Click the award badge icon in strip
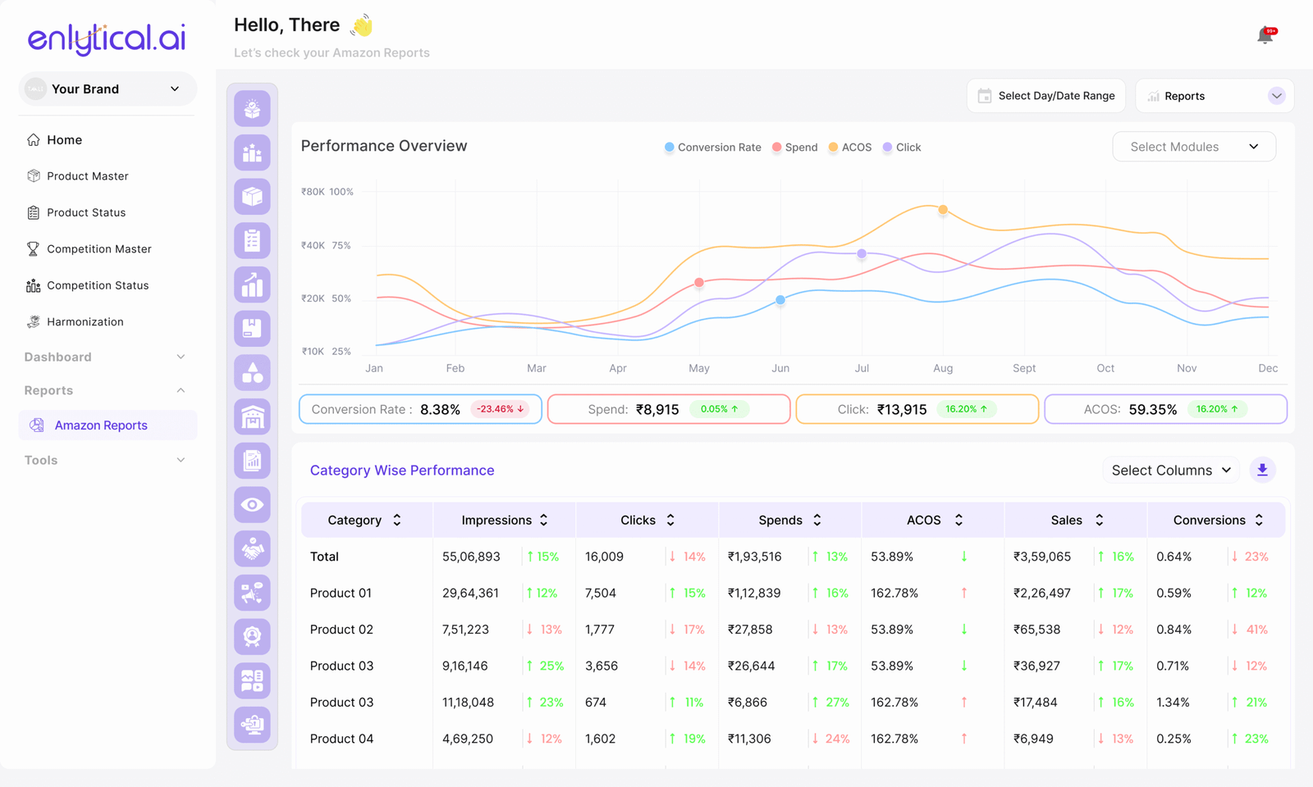Image resolution: width=1313 pixels, height=787 pixels. (252, 637)
